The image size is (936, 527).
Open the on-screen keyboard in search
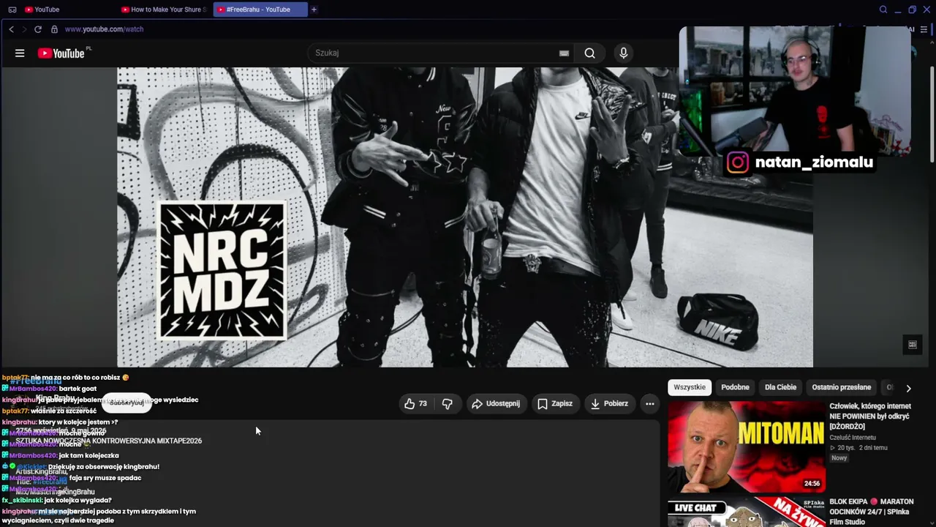pyautogui.click(x=564, y=53)
